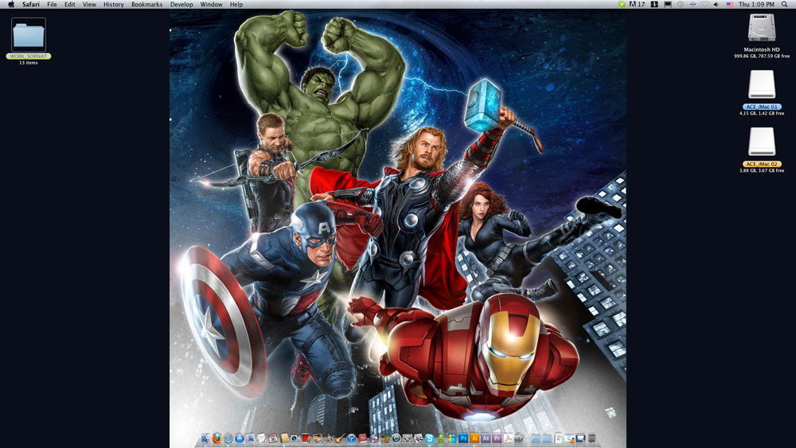796x448 pixels.
Task: Launch After Effects from the Dock
Action: coord(486,438)
